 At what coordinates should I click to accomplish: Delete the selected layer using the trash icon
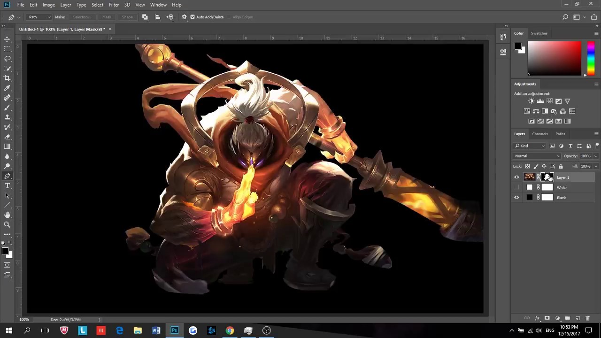pos(588,318)
